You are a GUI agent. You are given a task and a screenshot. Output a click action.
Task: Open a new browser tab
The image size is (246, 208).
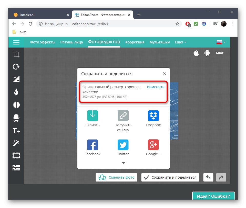click(x=139, y=15)
